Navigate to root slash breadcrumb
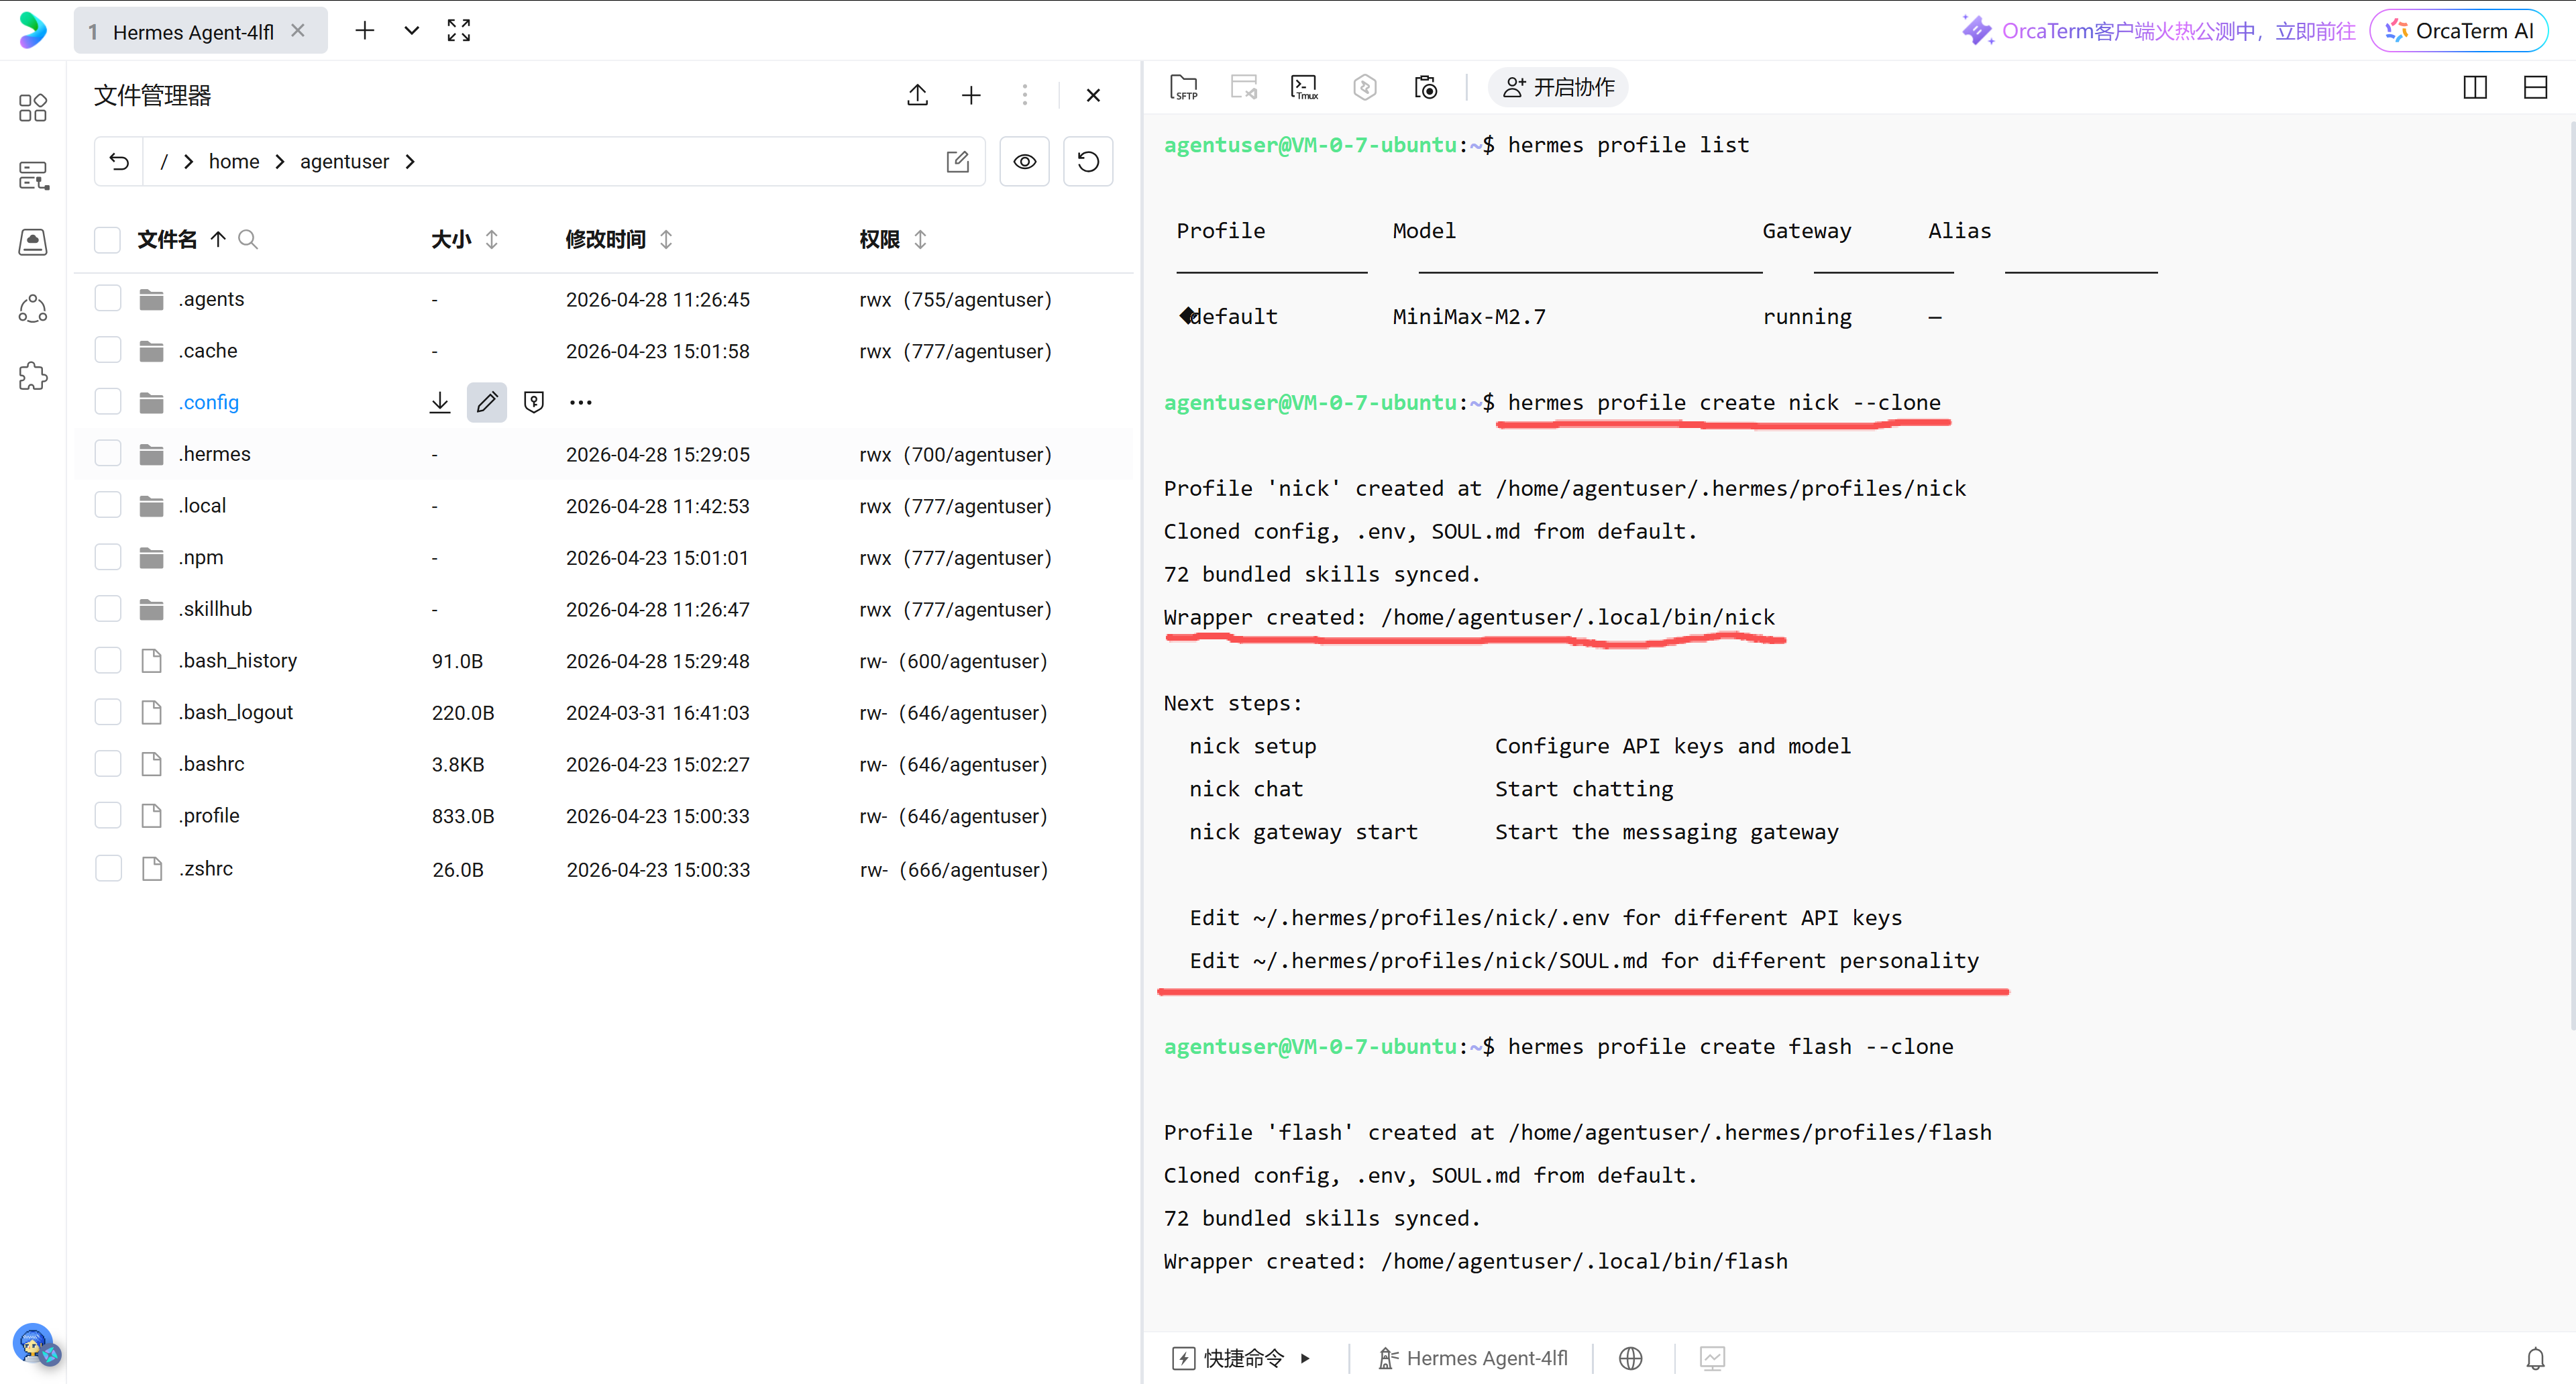2576x1384 pixels. tap(164, 162)
